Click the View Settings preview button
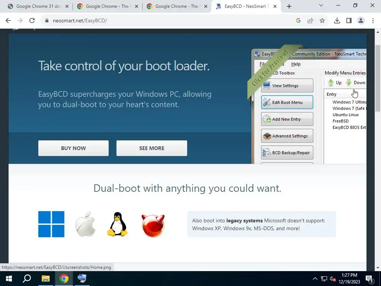381x286 pixels. pyautogui.click(x=287, y=85)
